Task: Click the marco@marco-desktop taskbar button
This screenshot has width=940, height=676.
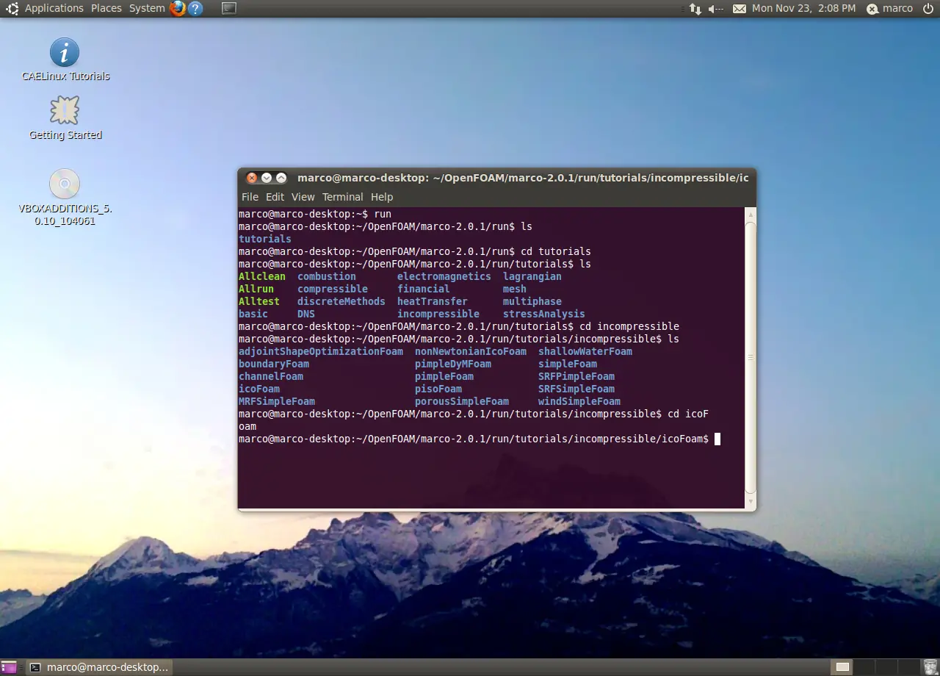Action: click(x=99, y=667)
